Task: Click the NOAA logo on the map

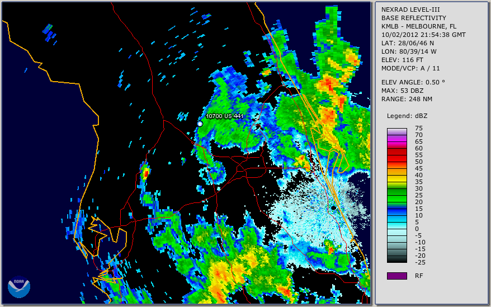Action: (x=19, y=287)
